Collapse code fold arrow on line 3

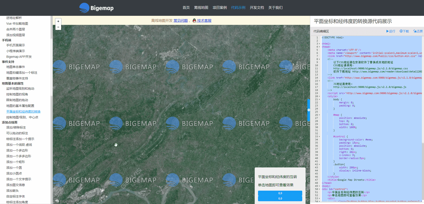pyautogui.click(x=319, y=44)
